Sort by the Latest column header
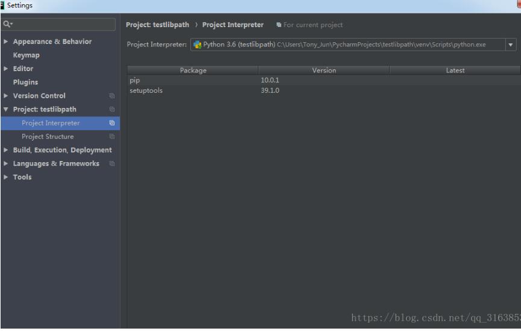521x331 pixels. (x=455, y=71)
